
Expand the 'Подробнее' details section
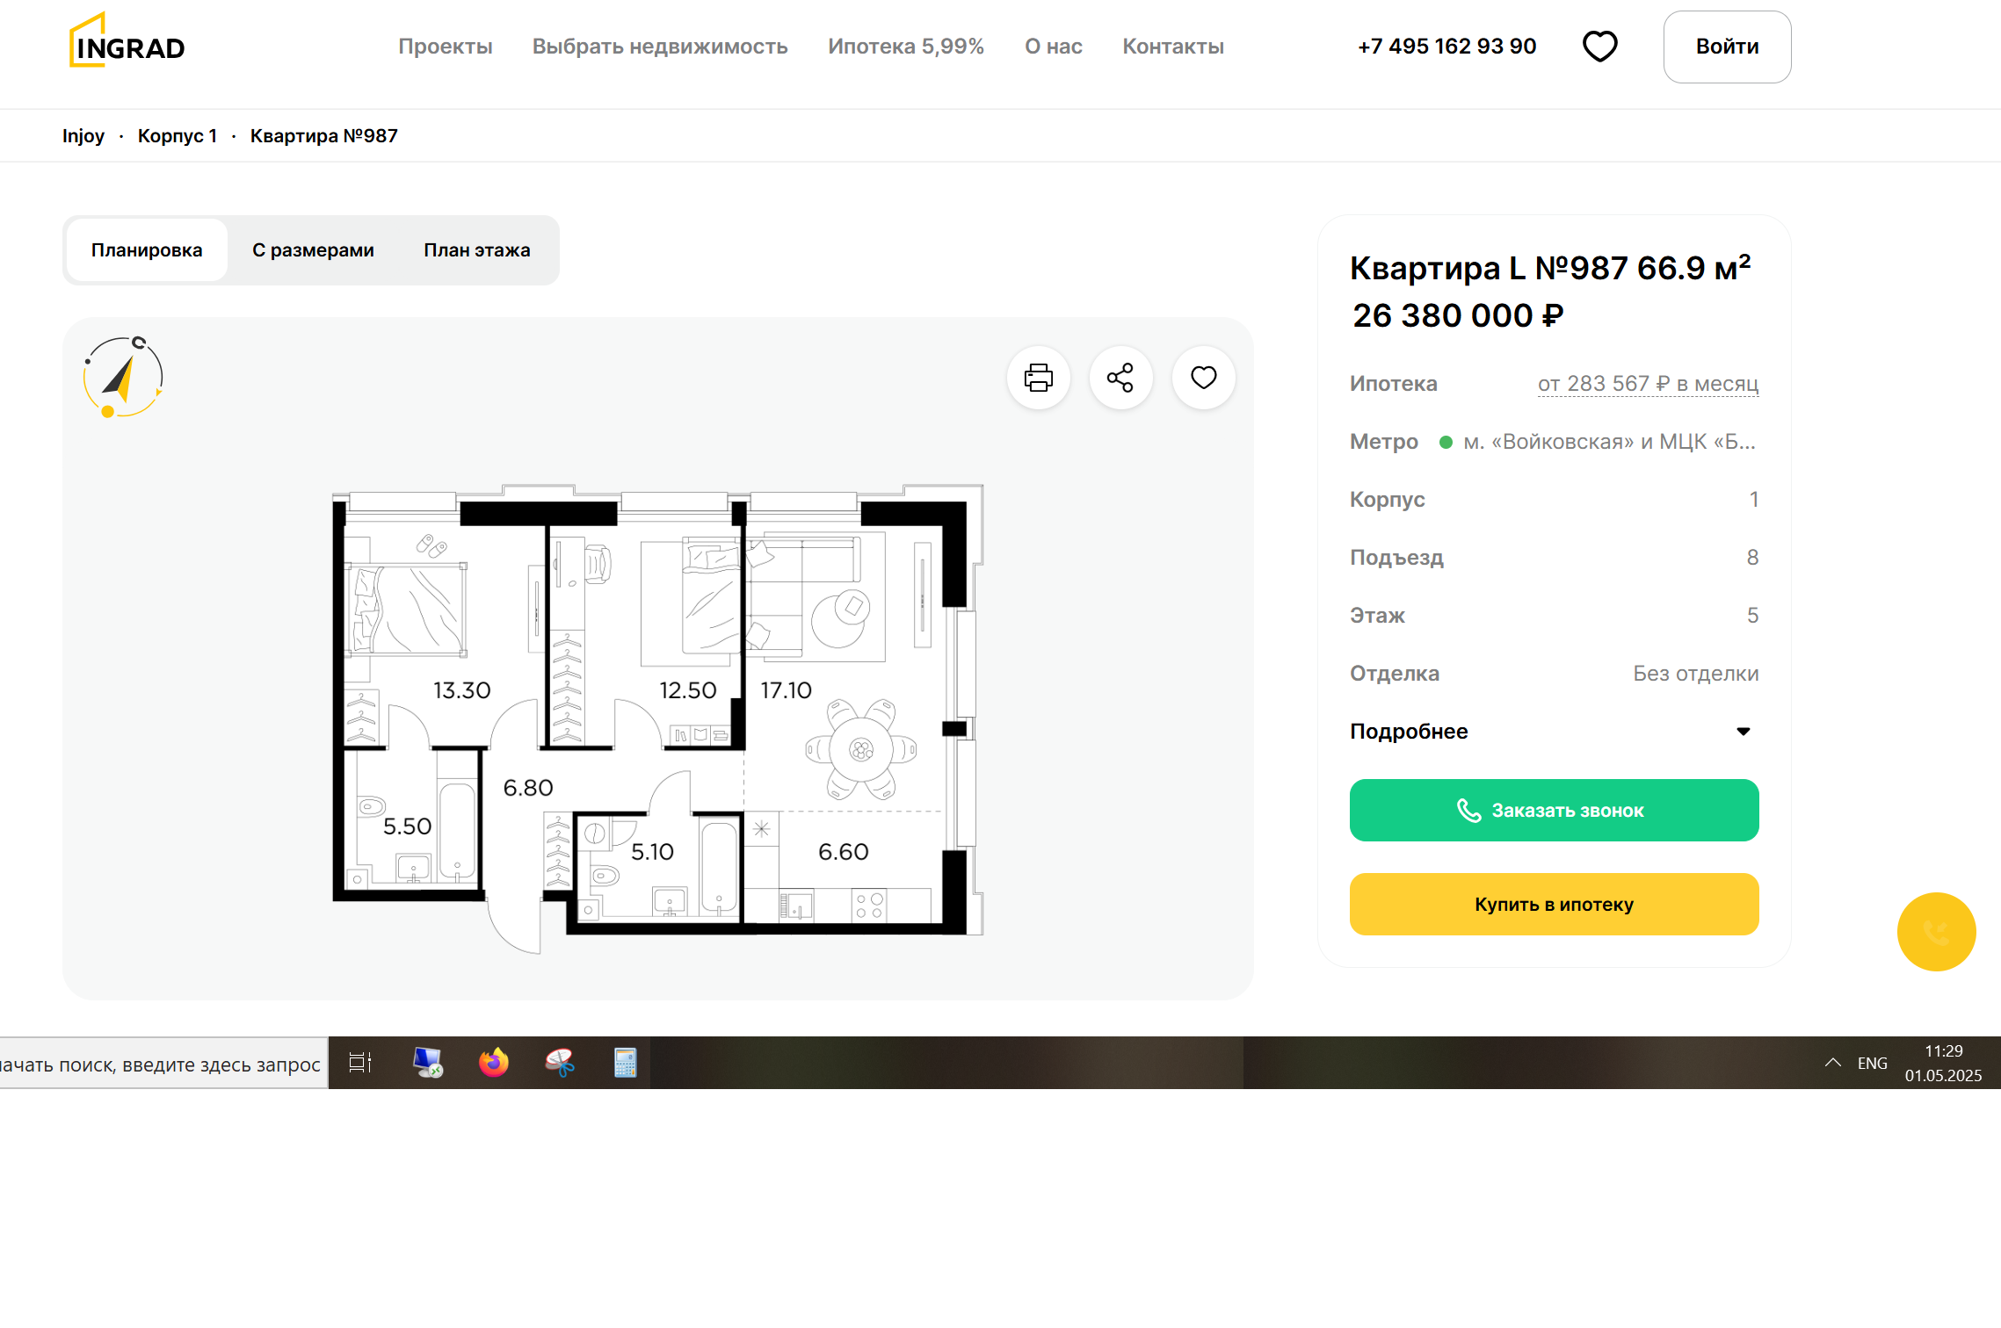pyautogui.click(x=1553, y=732)
